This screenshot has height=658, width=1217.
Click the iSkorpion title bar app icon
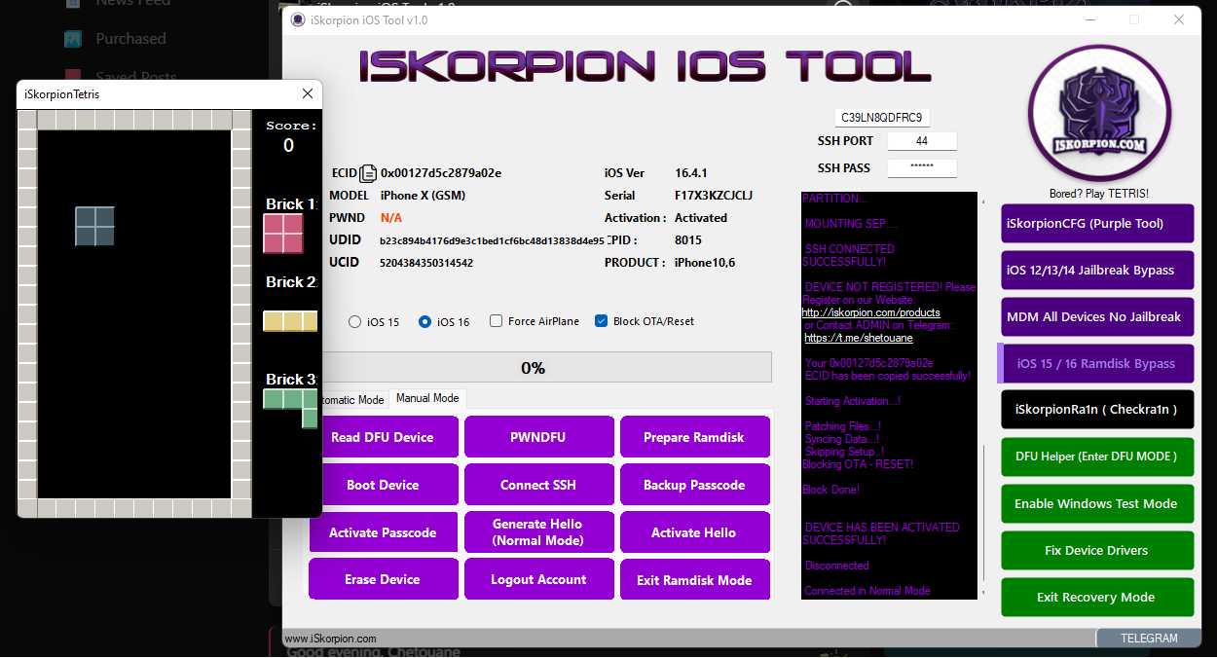[298, 19]
